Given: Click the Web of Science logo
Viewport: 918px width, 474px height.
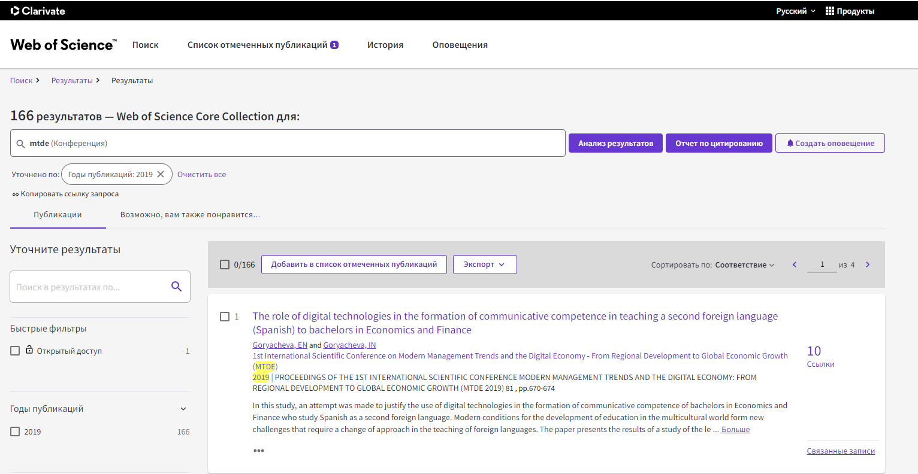Looking at the screenshot, I should pyautogui.click(x=64, y=45).
